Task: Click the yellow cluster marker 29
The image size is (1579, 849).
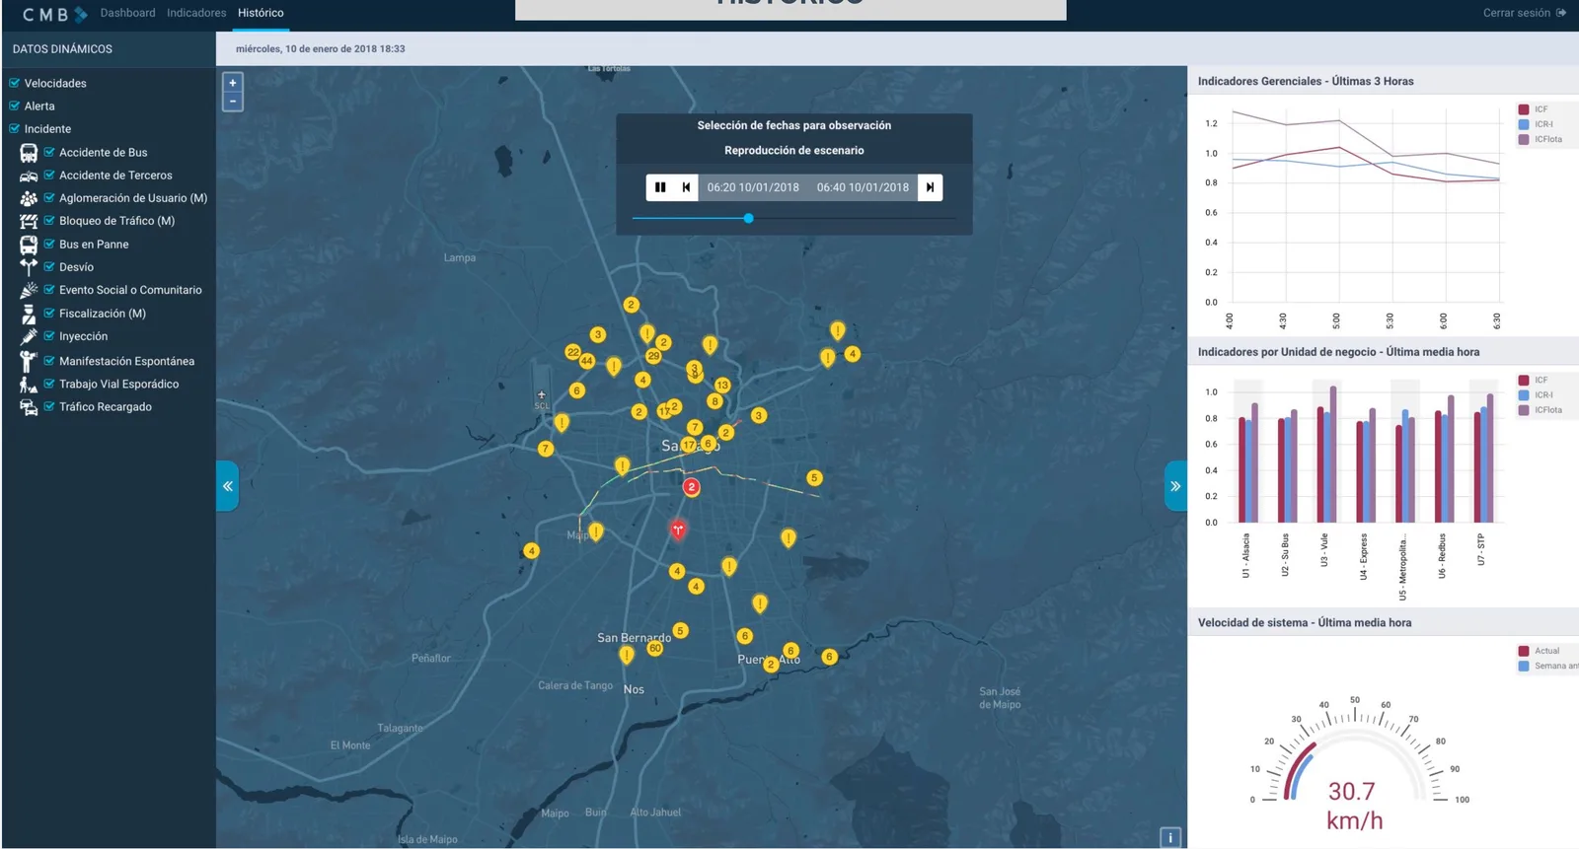Action: (x=653, y=356)
